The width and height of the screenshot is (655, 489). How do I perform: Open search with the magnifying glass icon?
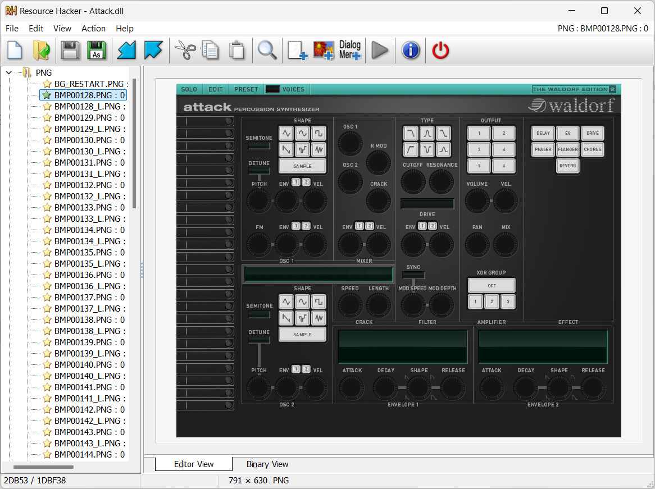[x=267, y=51]
